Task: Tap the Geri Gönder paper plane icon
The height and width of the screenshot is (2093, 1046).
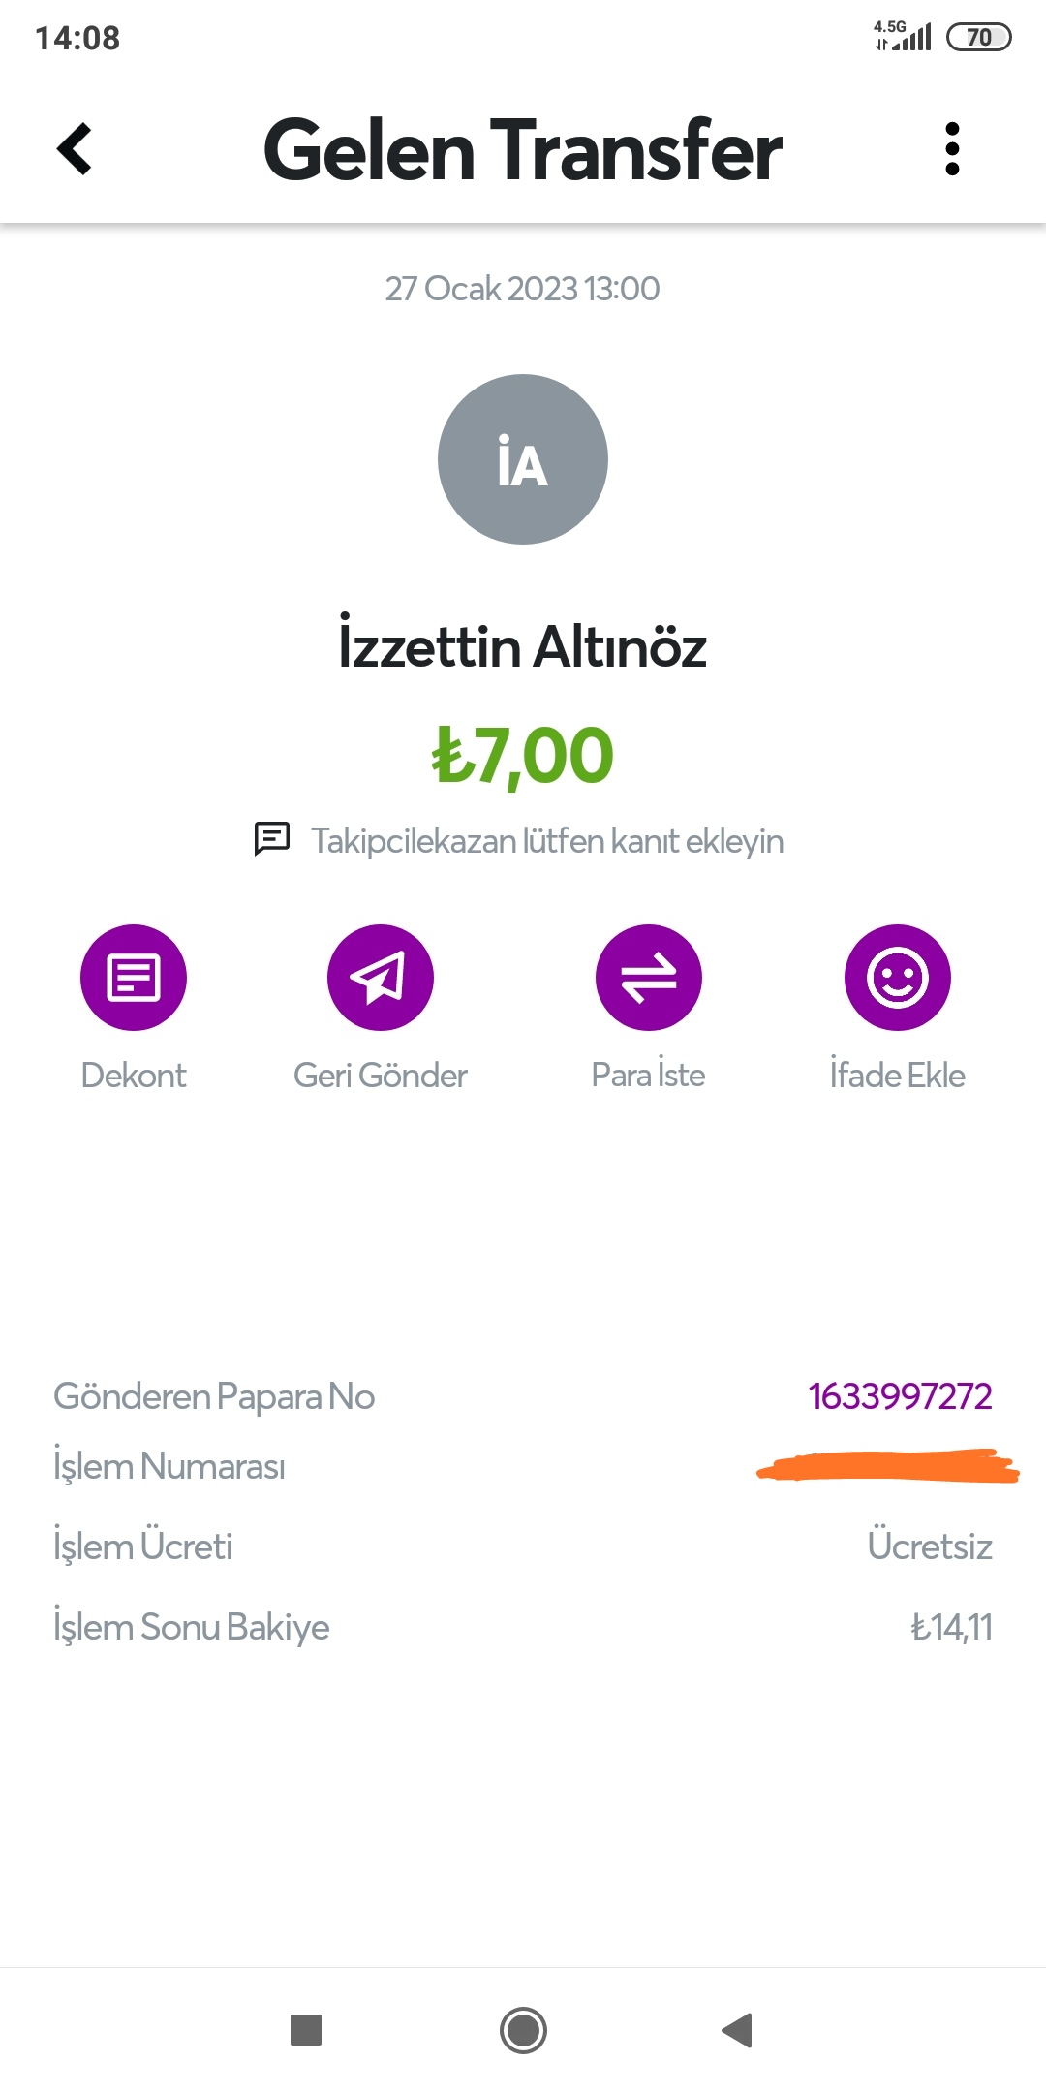Action: click(x=380, y=977)
